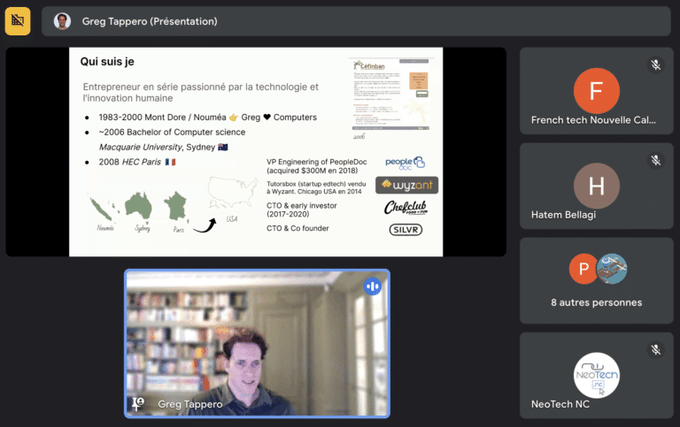Click the USA map outline on the slide

(x=233, y=192)
